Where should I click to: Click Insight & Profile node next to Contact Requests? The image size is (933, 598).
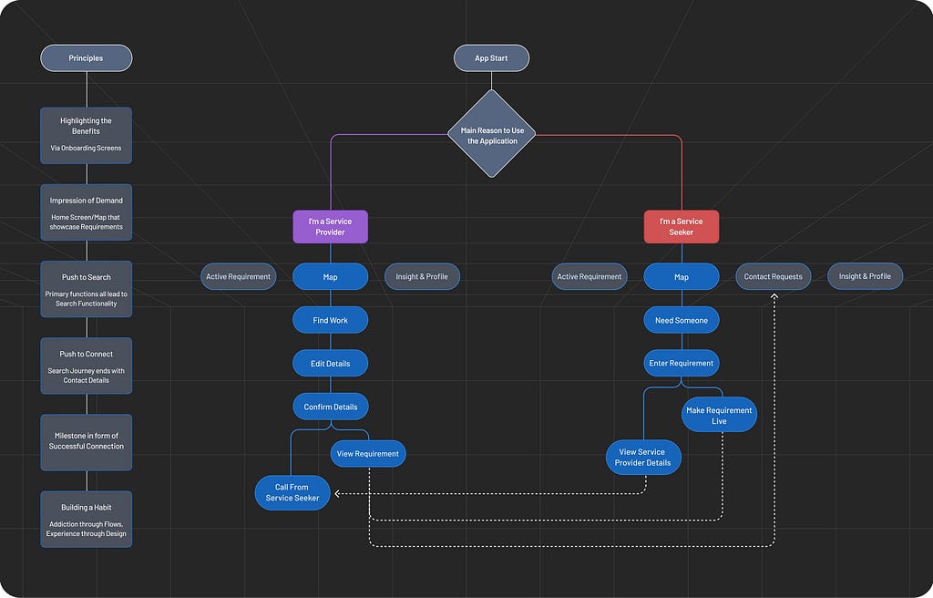(866, 276)
